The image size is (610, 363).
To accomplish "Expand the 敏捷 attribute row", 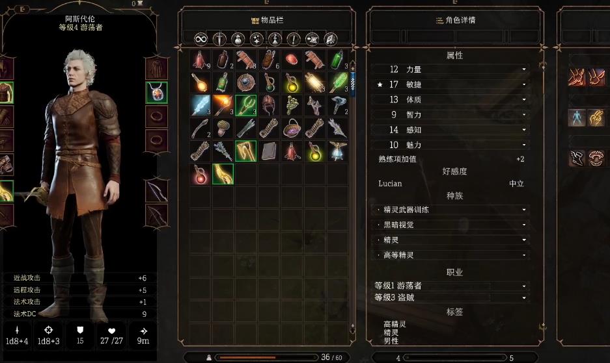I will coord(450,84).
